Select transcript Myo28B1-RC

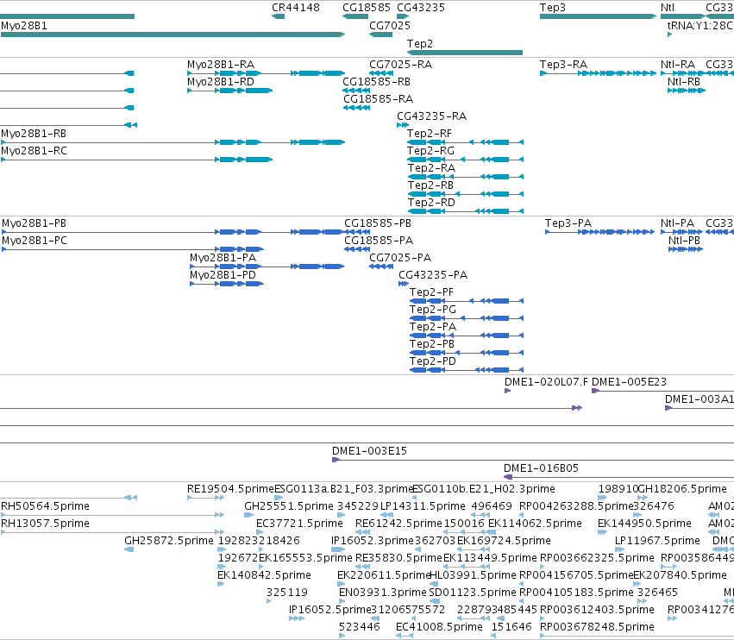point(136,160)
